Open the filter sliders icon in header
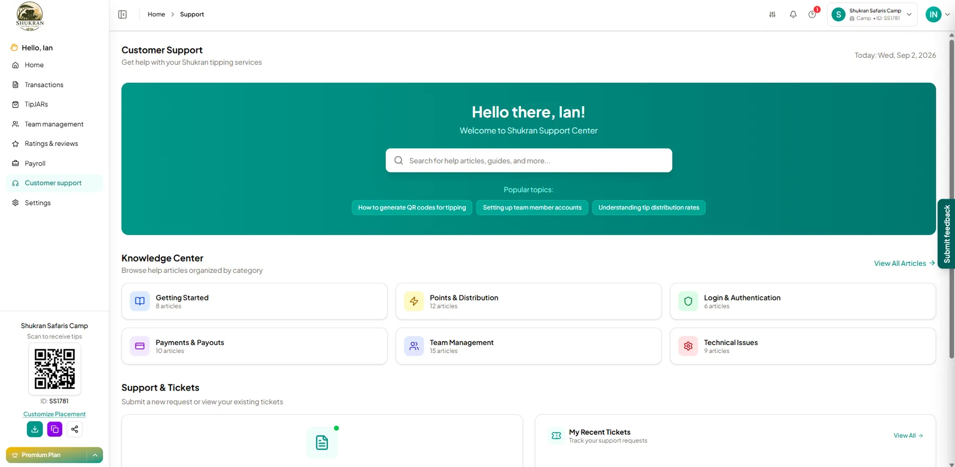Screen dimensions: 955x467 point(772,14)
